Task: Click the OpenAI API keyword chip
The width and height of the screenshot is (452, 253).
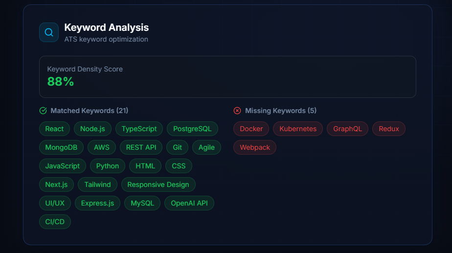Action: point(189,203)
